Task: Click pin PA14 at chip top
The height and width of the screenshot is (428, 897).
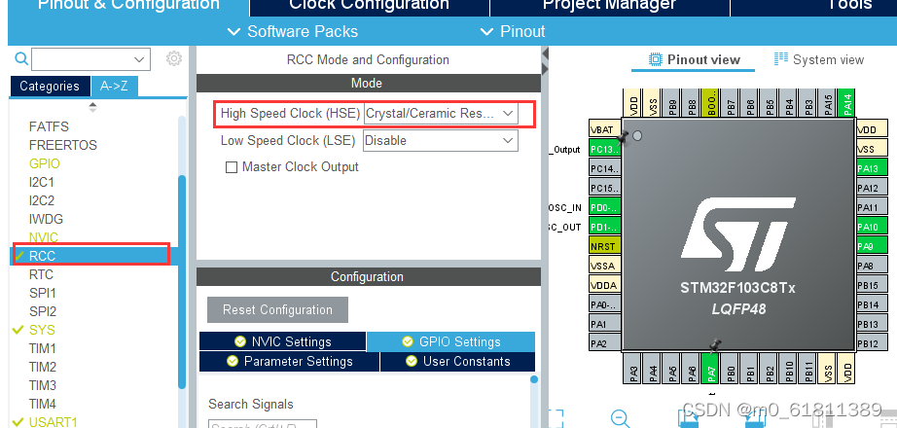Action: pyautogui.click(x=846, y=103)
